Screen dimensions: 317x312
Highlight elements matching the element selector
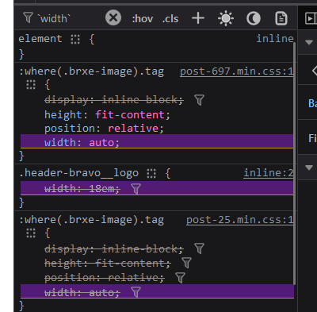[x=75, y=40]
